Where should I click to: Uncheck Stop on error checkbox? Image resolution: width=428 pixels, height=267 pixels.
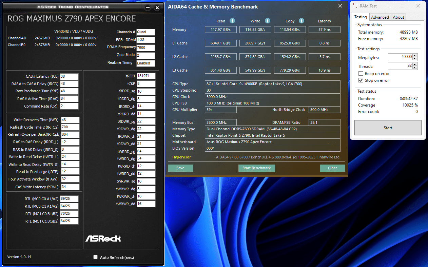361,80
